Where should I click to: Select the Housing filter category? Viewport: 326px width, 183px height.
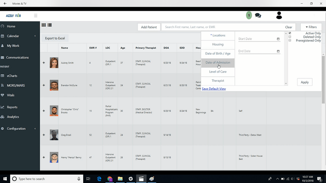tap(217, 44)
